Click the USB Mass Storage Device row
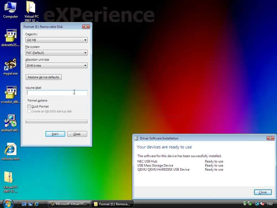 coord(180,165)
